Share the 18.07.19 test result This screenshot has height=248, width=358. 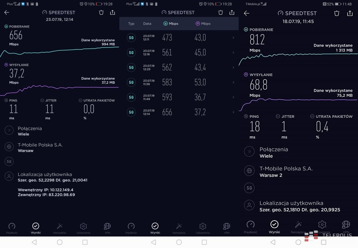(350, 13)
